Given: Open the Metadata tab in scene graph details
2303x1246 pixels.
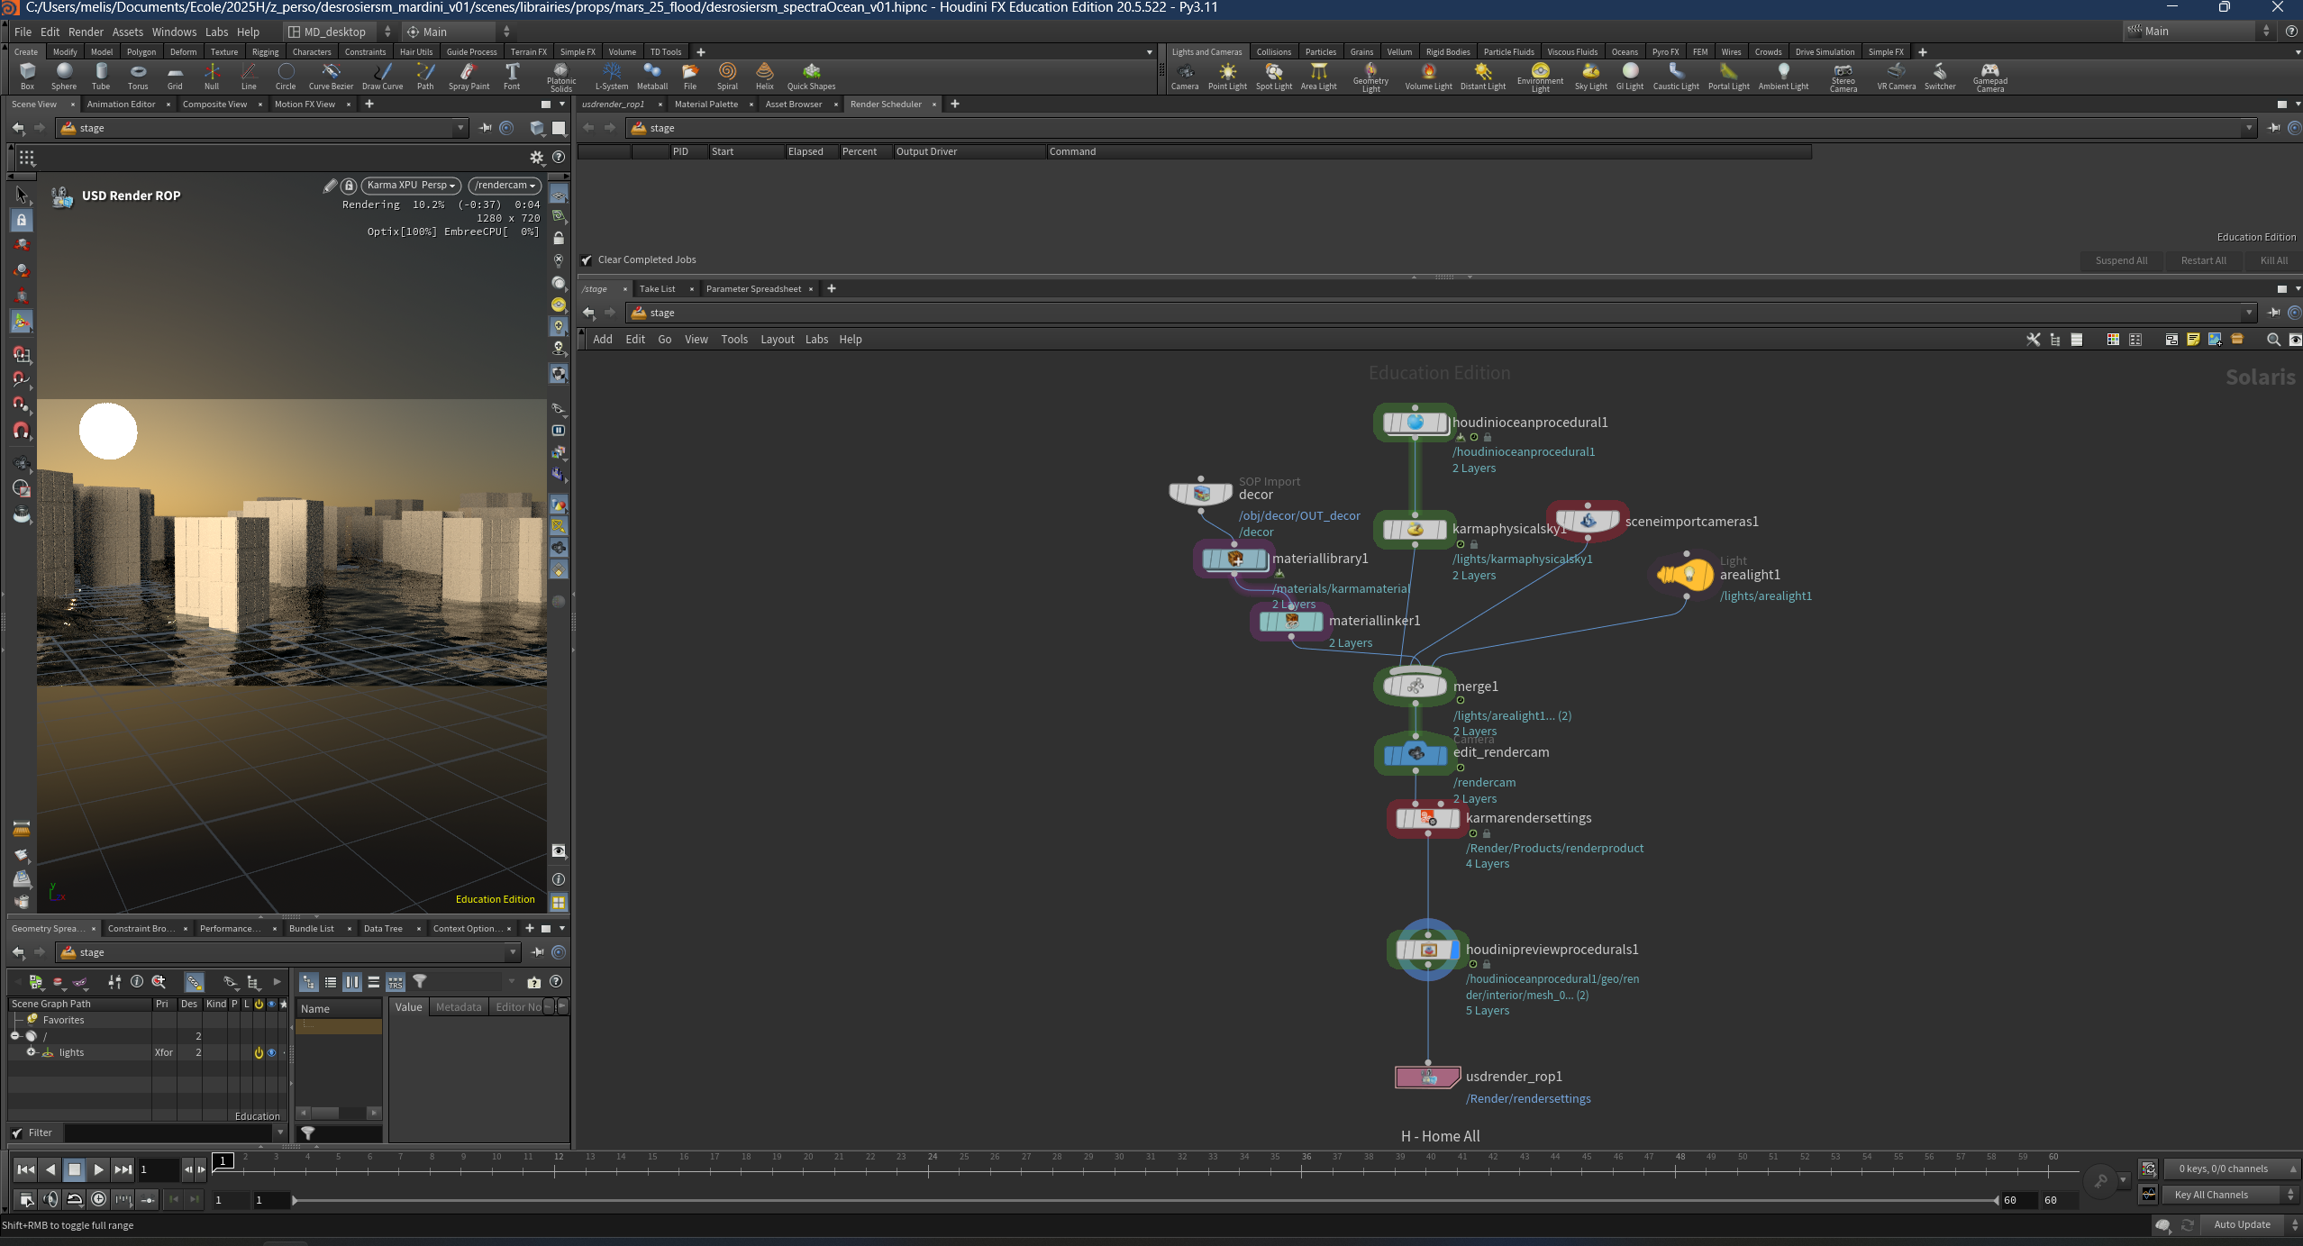Looking at the screenshot, I should point(458,1007).
